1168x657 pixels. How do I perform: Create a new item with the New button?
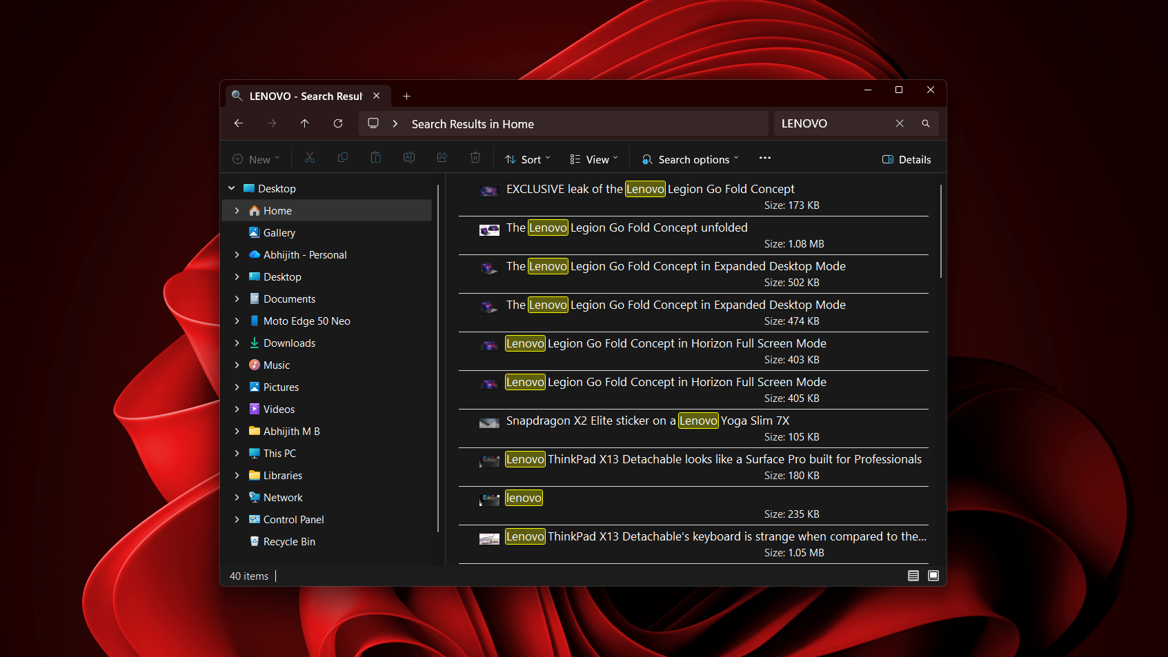coord(255,159)
